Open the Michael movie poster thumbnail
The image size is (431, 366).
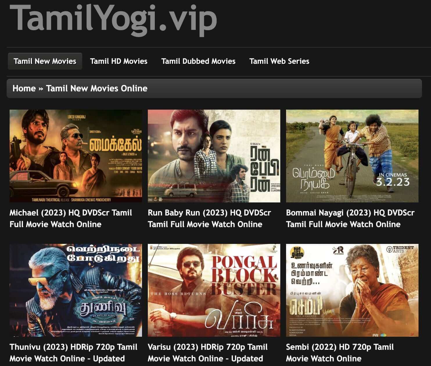(x=76, y=156)
